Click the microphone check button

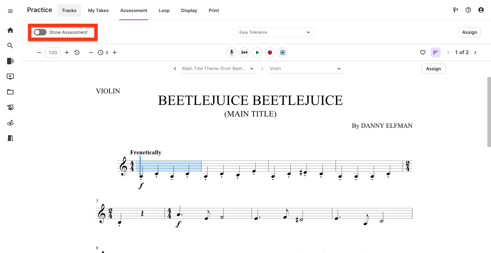pos(232,53)
